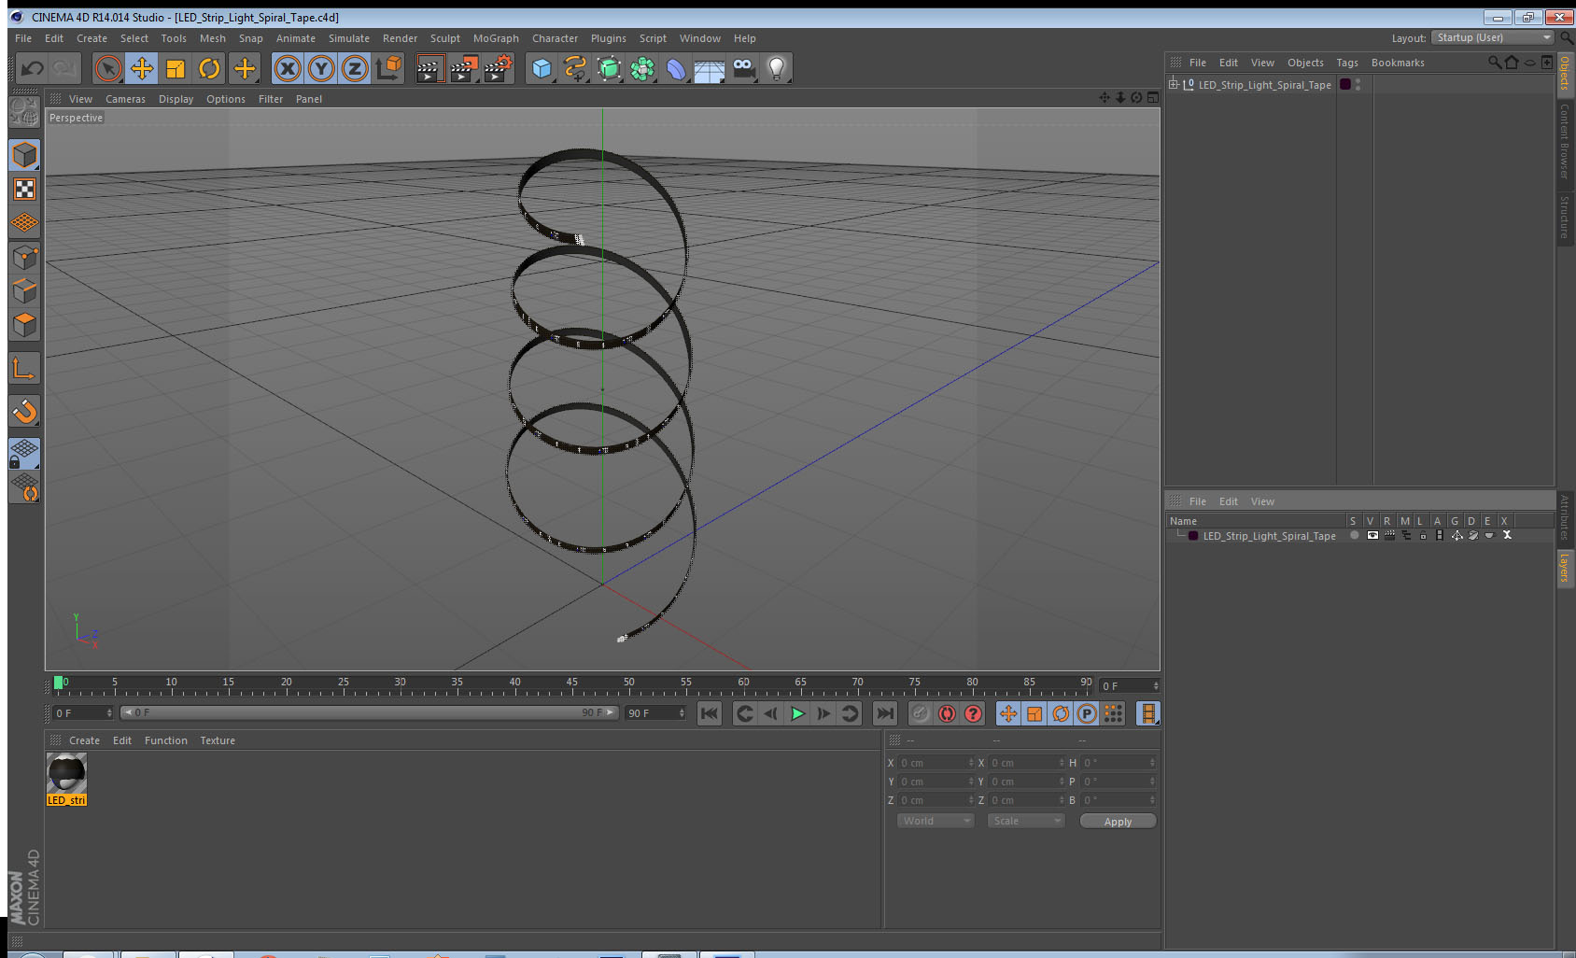Image resolution: width=1576 pixels, height=958 pixels.
Task: Toggle object visibility dots
Action: pyautogui.click(x=1358, y=84)
